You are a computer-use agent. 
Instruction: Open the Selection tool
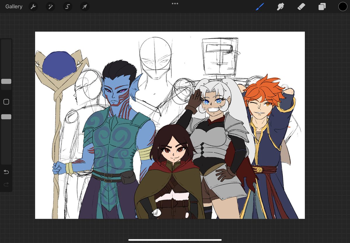67,6
